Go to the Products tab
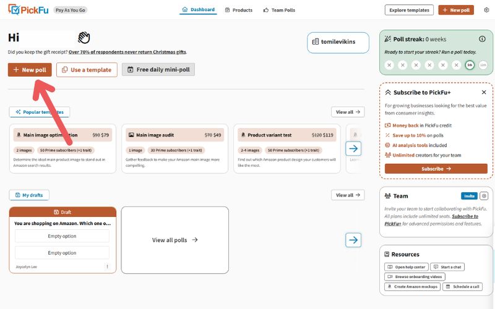 pos(239,10)
